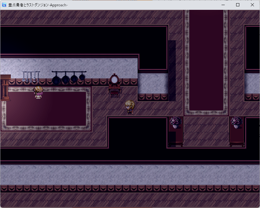The image size is (260, 208).
Task: Click the wooden shelf at left edge
Action: (5, 87)
